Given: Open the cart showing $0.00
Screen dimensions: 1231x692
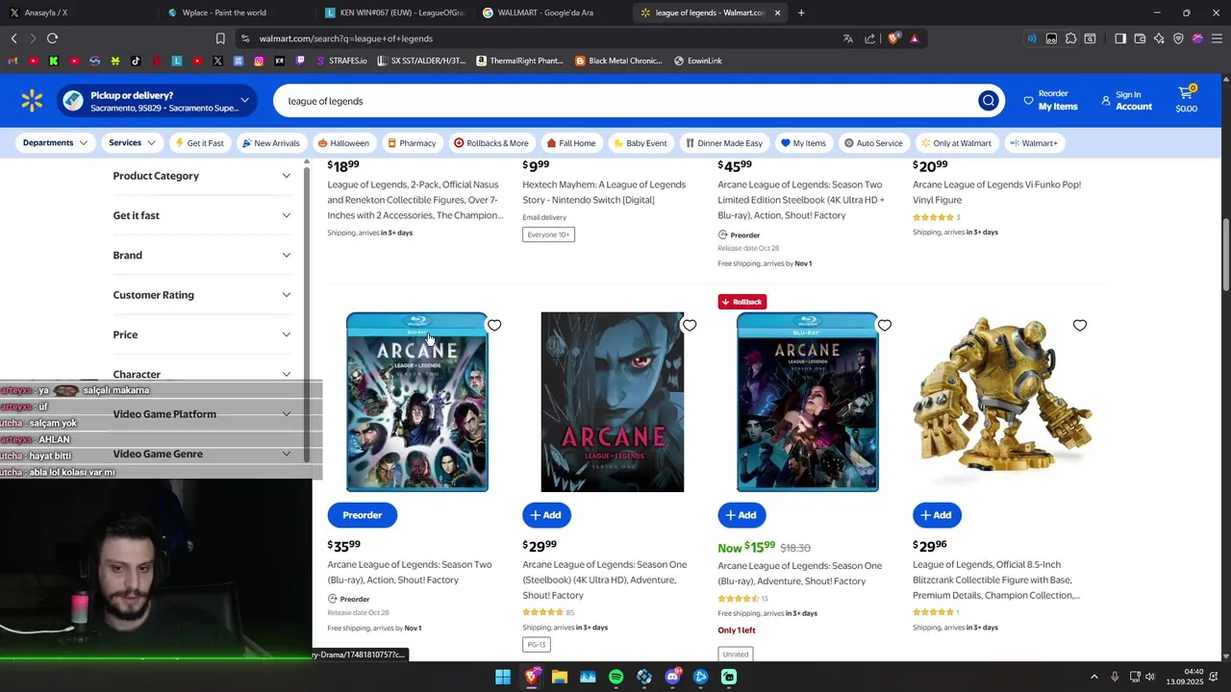Looking at the screenshot, I should (x=1187, y=100).
